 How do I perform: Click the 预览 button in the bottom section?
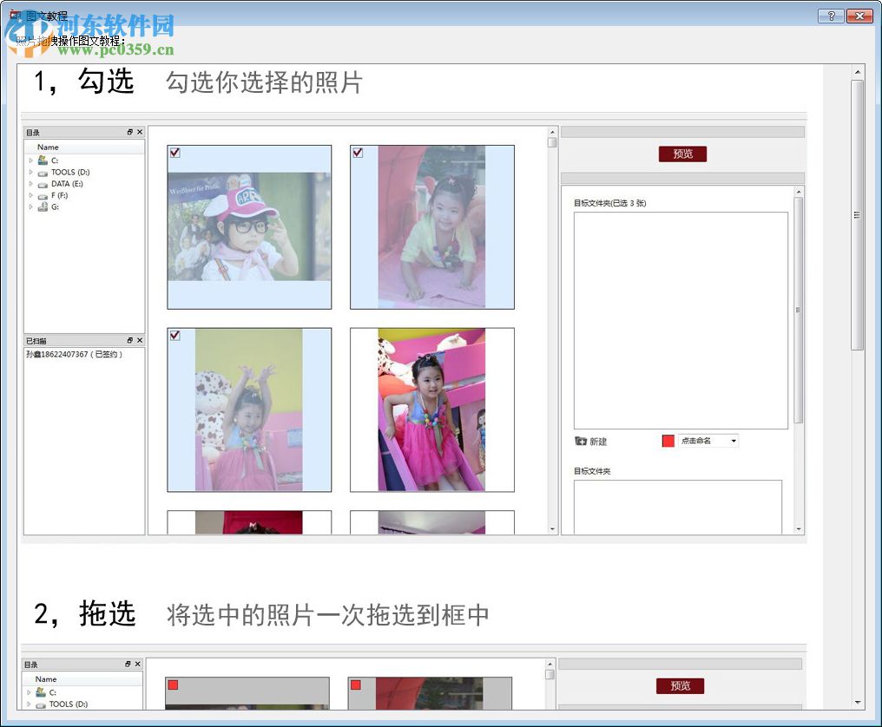pos(680,685)
